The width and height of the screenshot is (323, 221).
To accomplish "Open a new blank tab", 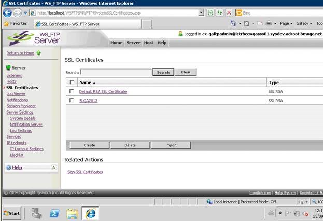I will click(x=147, y=24).
